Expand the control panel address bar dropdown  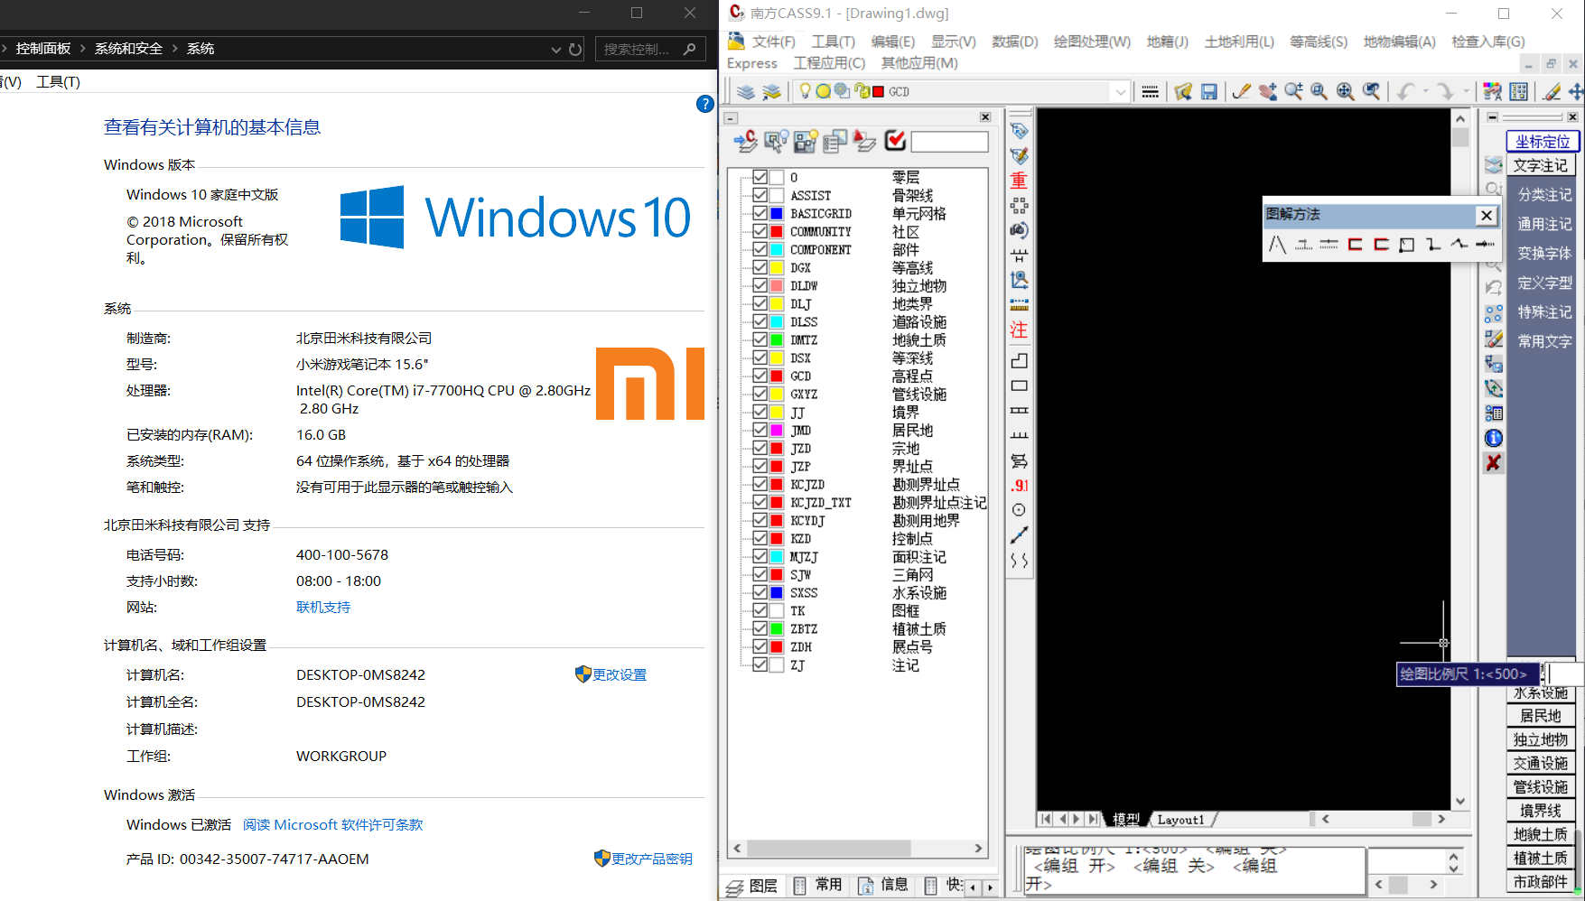[x=556, y=50]
